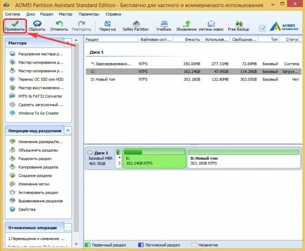Click the Перез-ка (Reload) toolbar icon
Viewport: 305px width, 251px height.
coord(107,26)
